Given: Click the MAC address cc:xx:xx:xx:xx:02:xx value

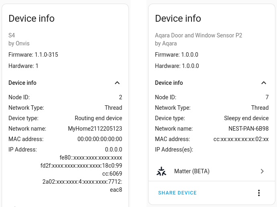Looking at the screenshot, I should point(241,139).
